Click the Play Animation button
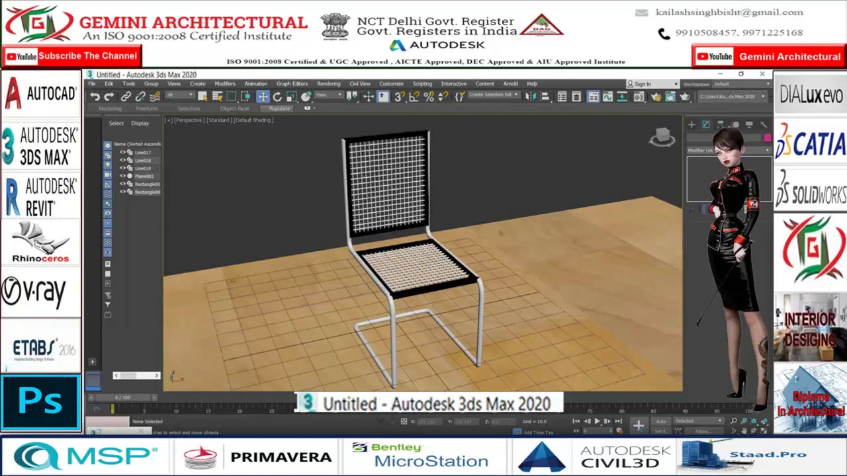This screenshot has height=476, width=847. point(598,421)
